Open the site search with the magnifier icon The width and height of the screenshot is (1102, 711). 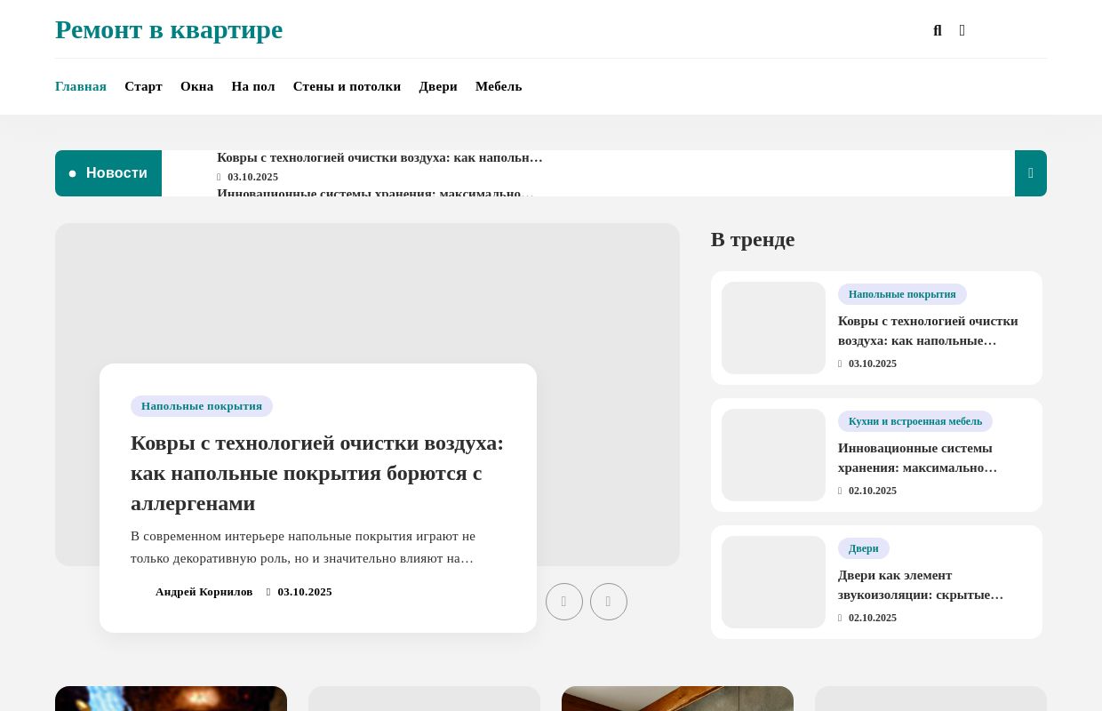pyautogui.click(x=938, y=30)
